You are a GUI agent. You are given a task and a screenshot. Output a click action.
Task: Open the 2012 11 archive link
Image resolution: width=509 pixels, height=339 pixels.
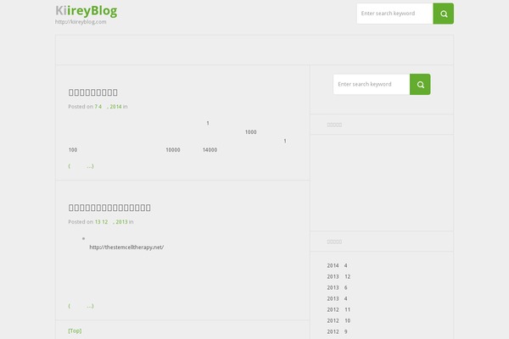coord(338,310)
